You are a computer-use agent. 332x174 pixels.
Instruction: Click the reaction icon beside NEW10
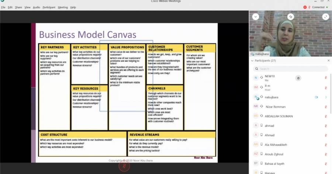tap(298, 78)
